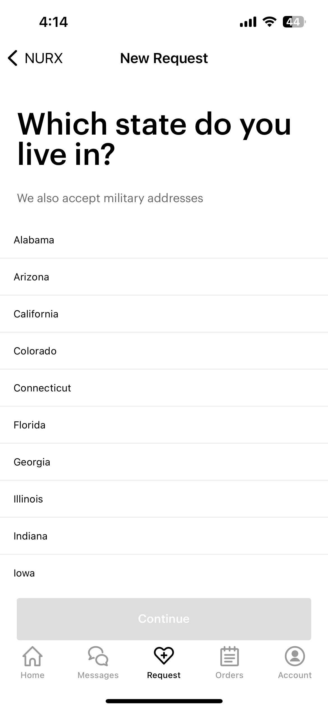
Task: Select Alabama from the state list
Action: [x=164, y=240]
